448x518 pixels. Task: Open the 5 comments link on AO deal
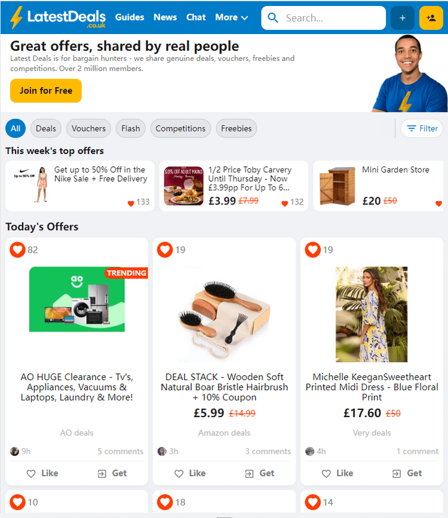[x=120, y=451]
